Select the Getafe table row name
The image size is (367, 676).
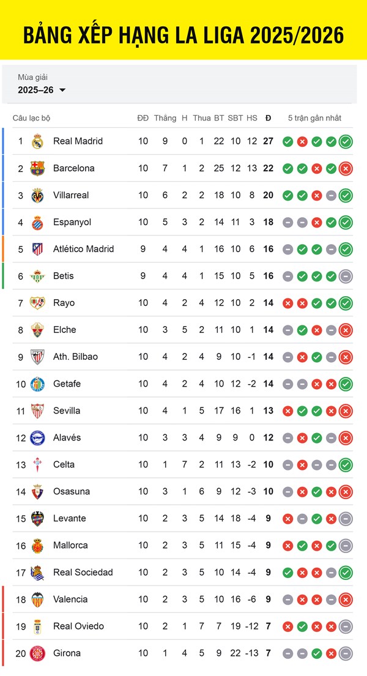point(67,384)
